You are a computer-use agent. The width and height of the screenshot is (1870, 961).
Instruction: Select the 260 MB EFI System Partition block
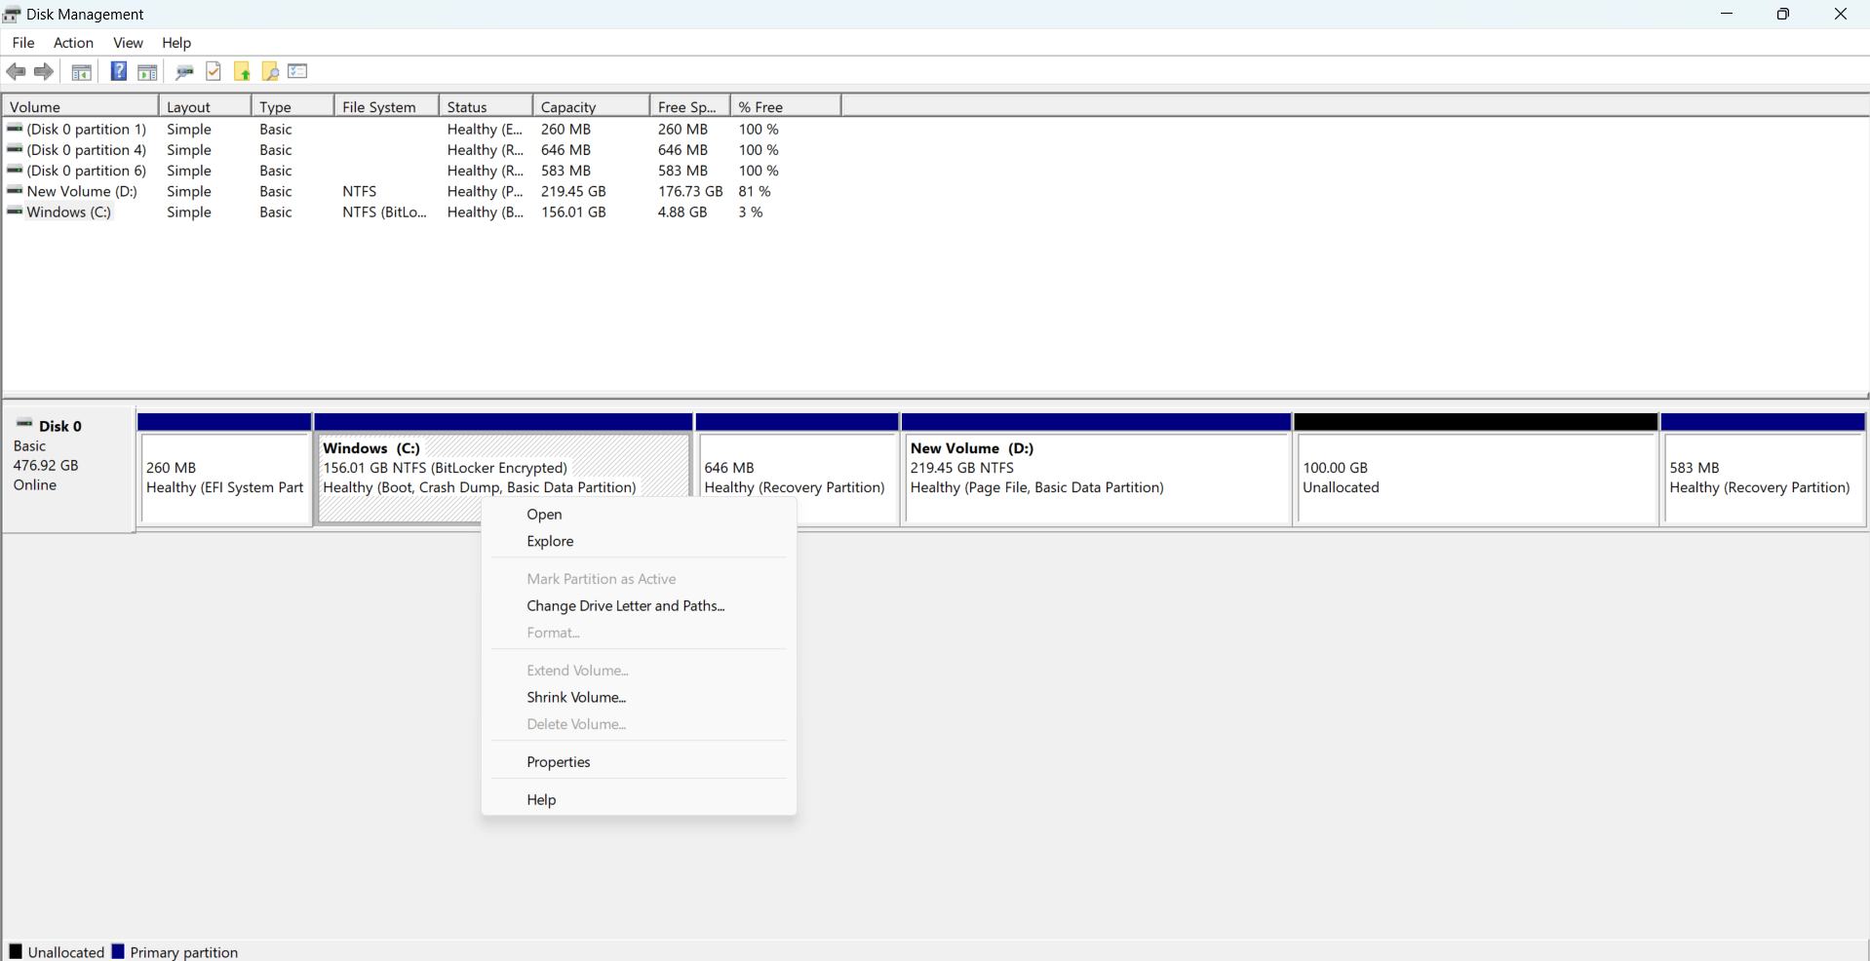224,470
